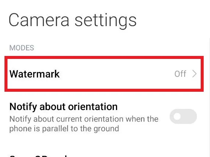Click the white knob of the orientation switch
Screen dimensions: 210x157
[x=177, y=116]
